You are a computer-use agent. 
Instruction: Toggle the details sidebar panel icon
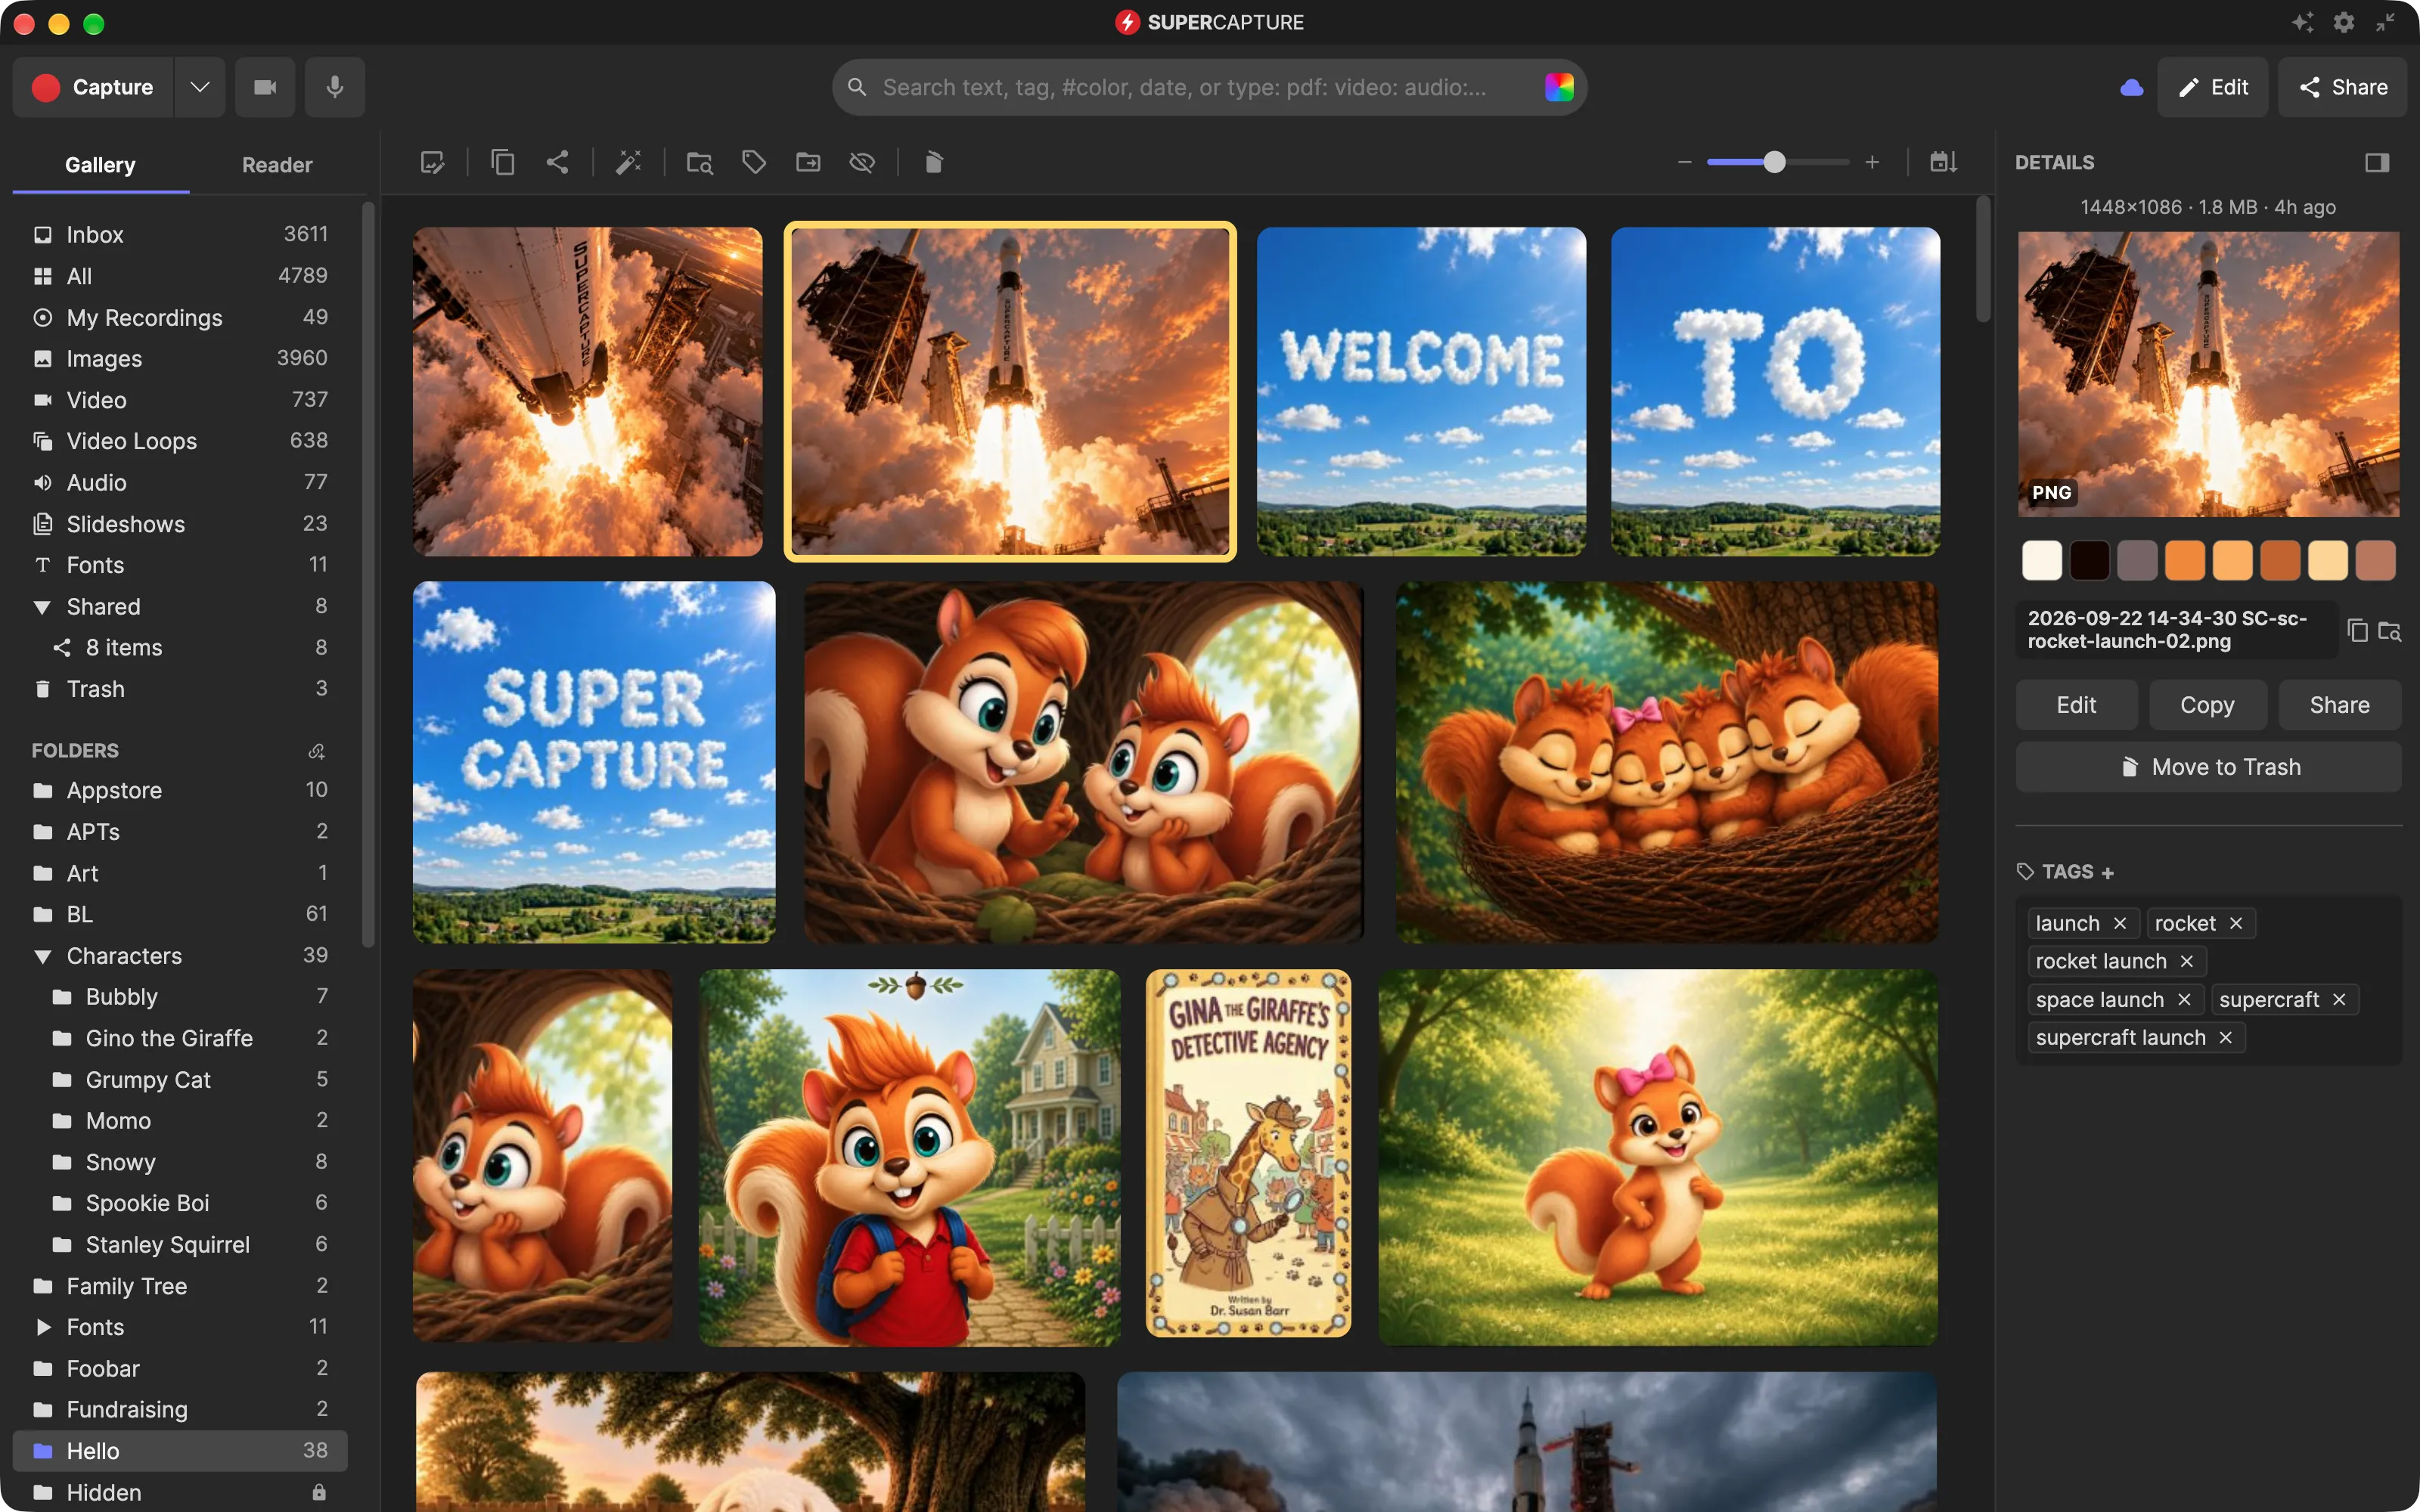[x=2377, y=162]
